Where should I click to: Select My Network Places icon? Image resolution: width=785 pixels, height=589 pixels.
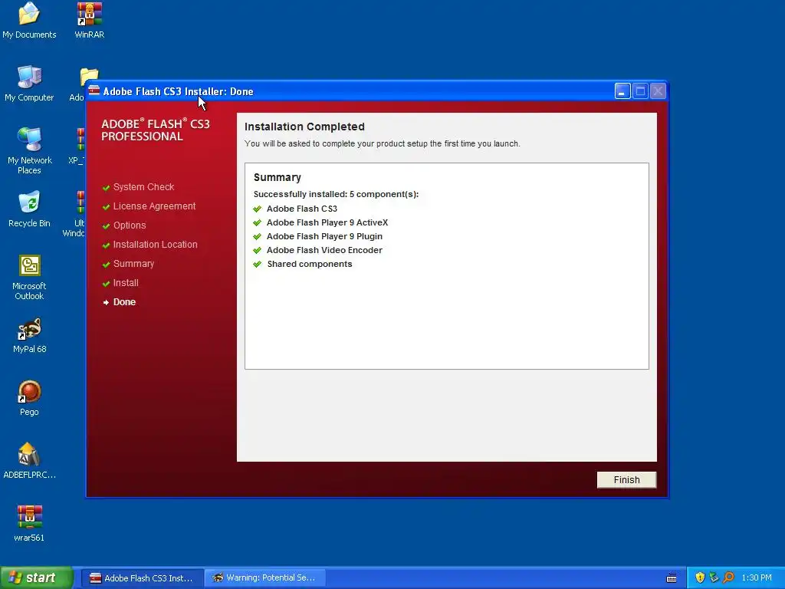point(30,151)
